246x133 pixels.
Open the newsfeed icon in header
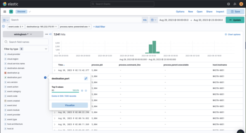click(234, 4)
